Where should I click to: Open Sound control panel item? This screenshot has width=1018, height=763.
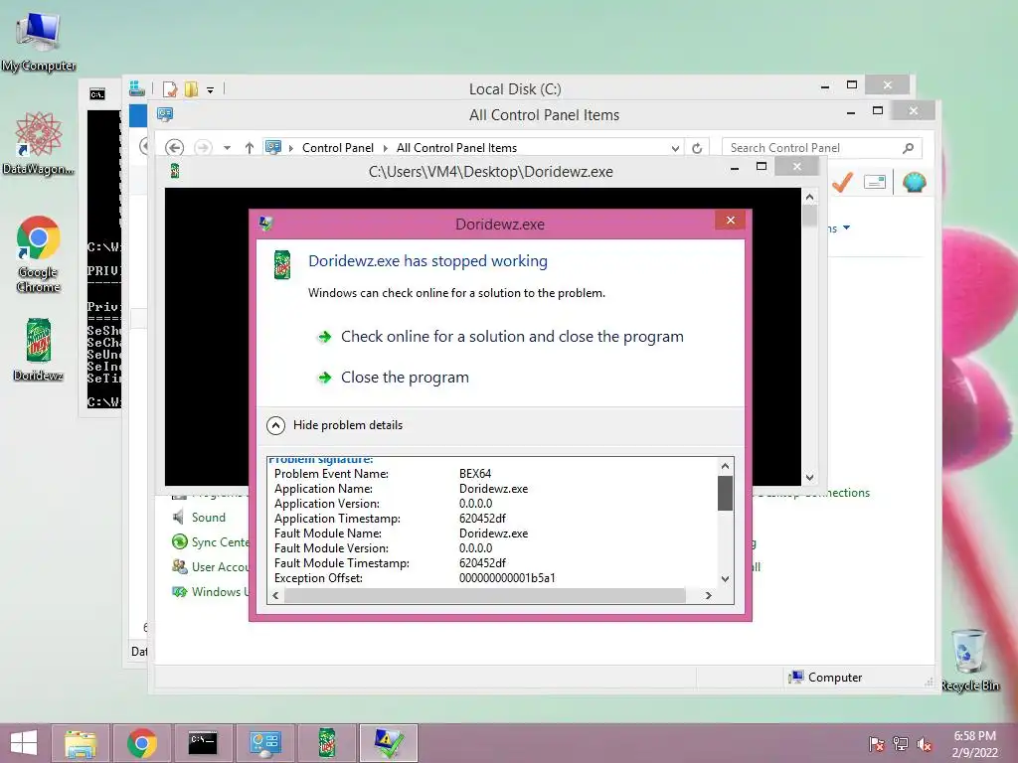199,518
